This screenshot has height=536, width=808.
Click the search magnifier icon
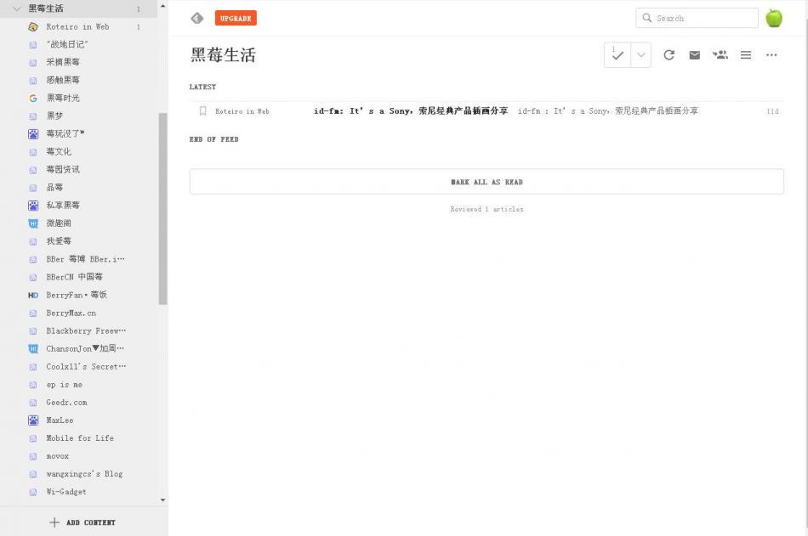[x=646, y=17]
